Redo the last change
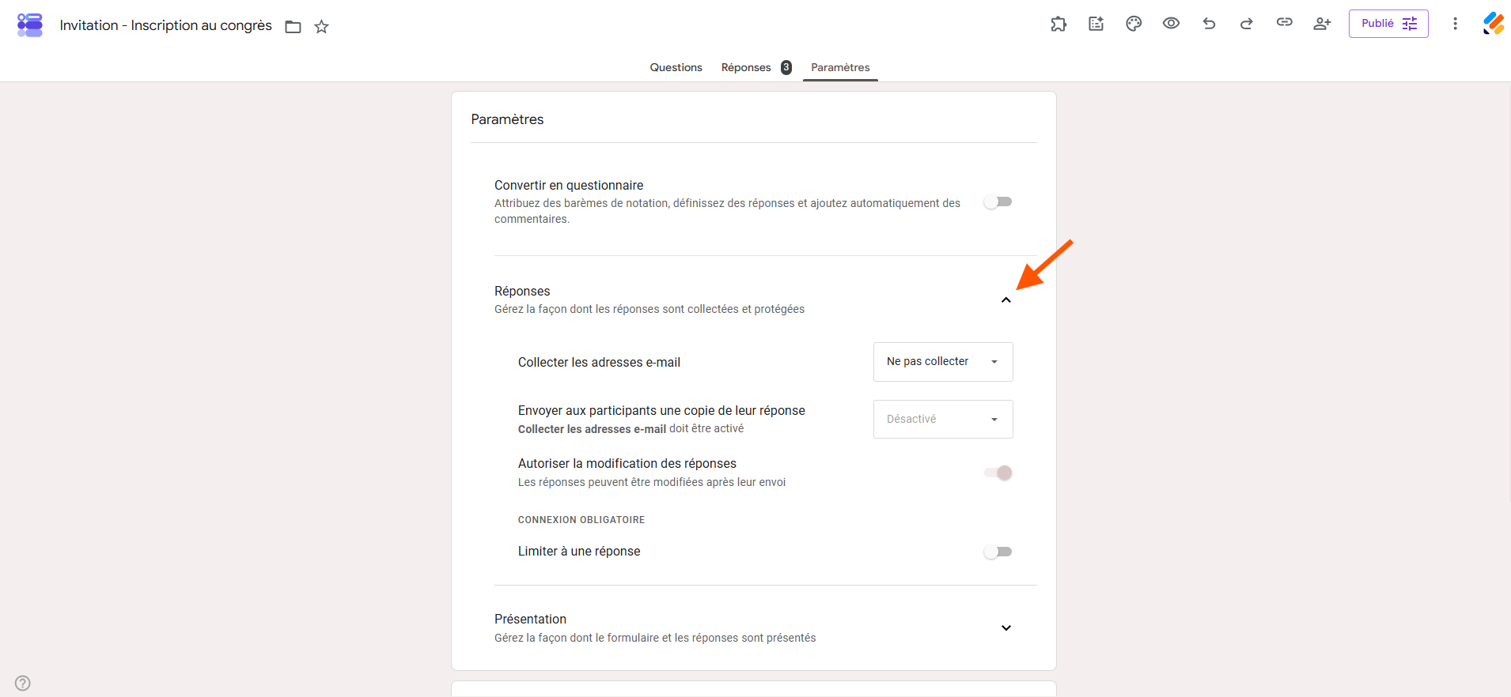This screenshot has width=1511, height=697. click(1247, 24)
